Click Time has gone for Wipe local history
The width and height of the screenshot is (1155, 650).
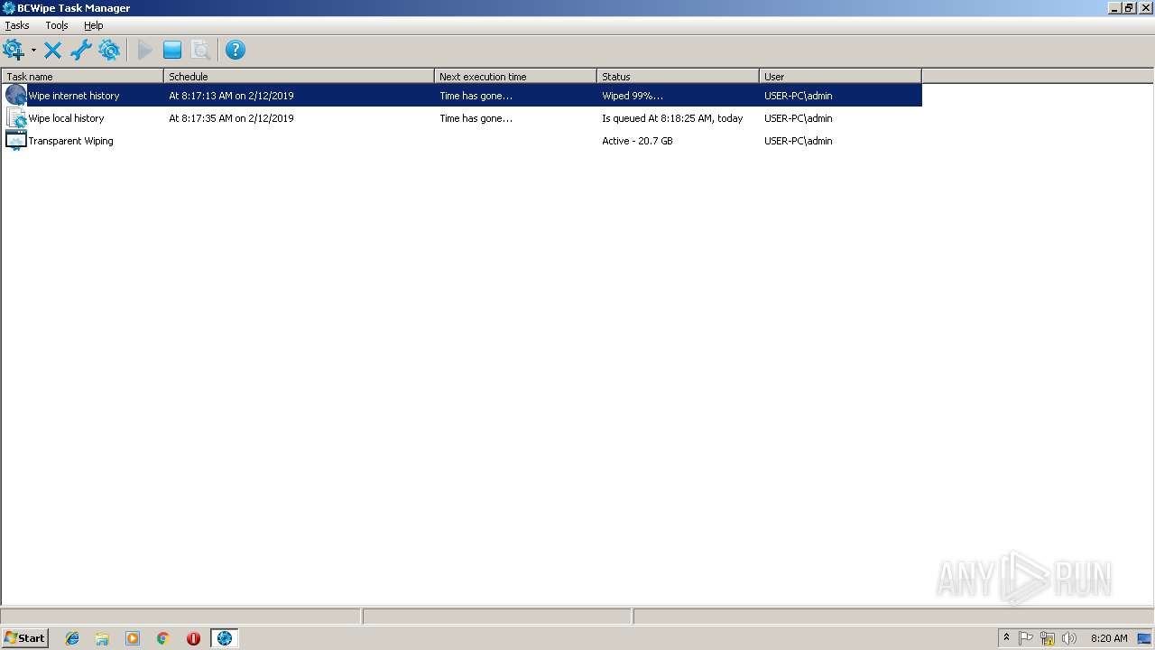click(x=476, y=118)
